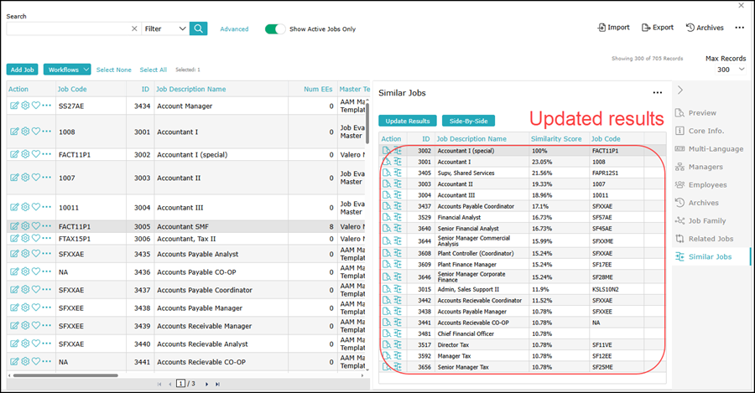
Task: Click gear icon for Accountant I row
Action: (x=25, y=132)
